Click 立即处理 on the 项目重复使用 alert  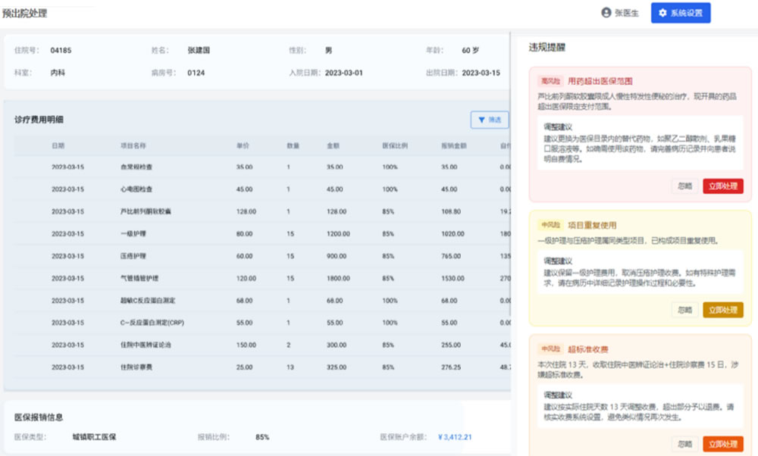[x=723, y=310]
